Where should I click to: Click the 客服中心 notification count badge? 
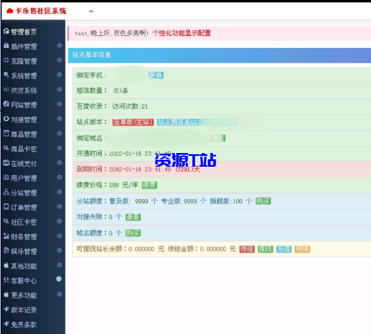[59, 279]
